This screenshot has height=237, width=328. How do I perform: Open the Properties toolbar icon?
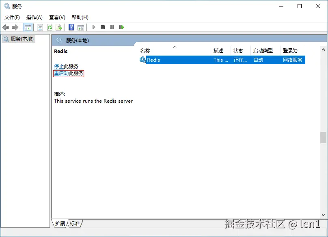tap(40, 27)
